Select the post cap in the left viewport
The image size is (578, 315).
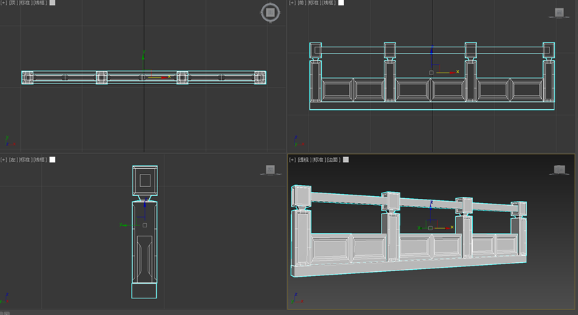pos(145,180)
